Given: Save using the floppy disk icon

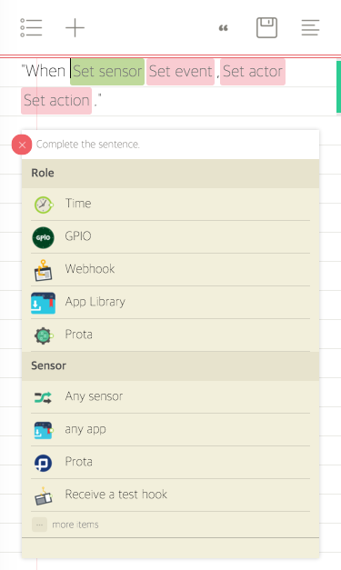Looking at the screenshot, I should click(266, 27).
